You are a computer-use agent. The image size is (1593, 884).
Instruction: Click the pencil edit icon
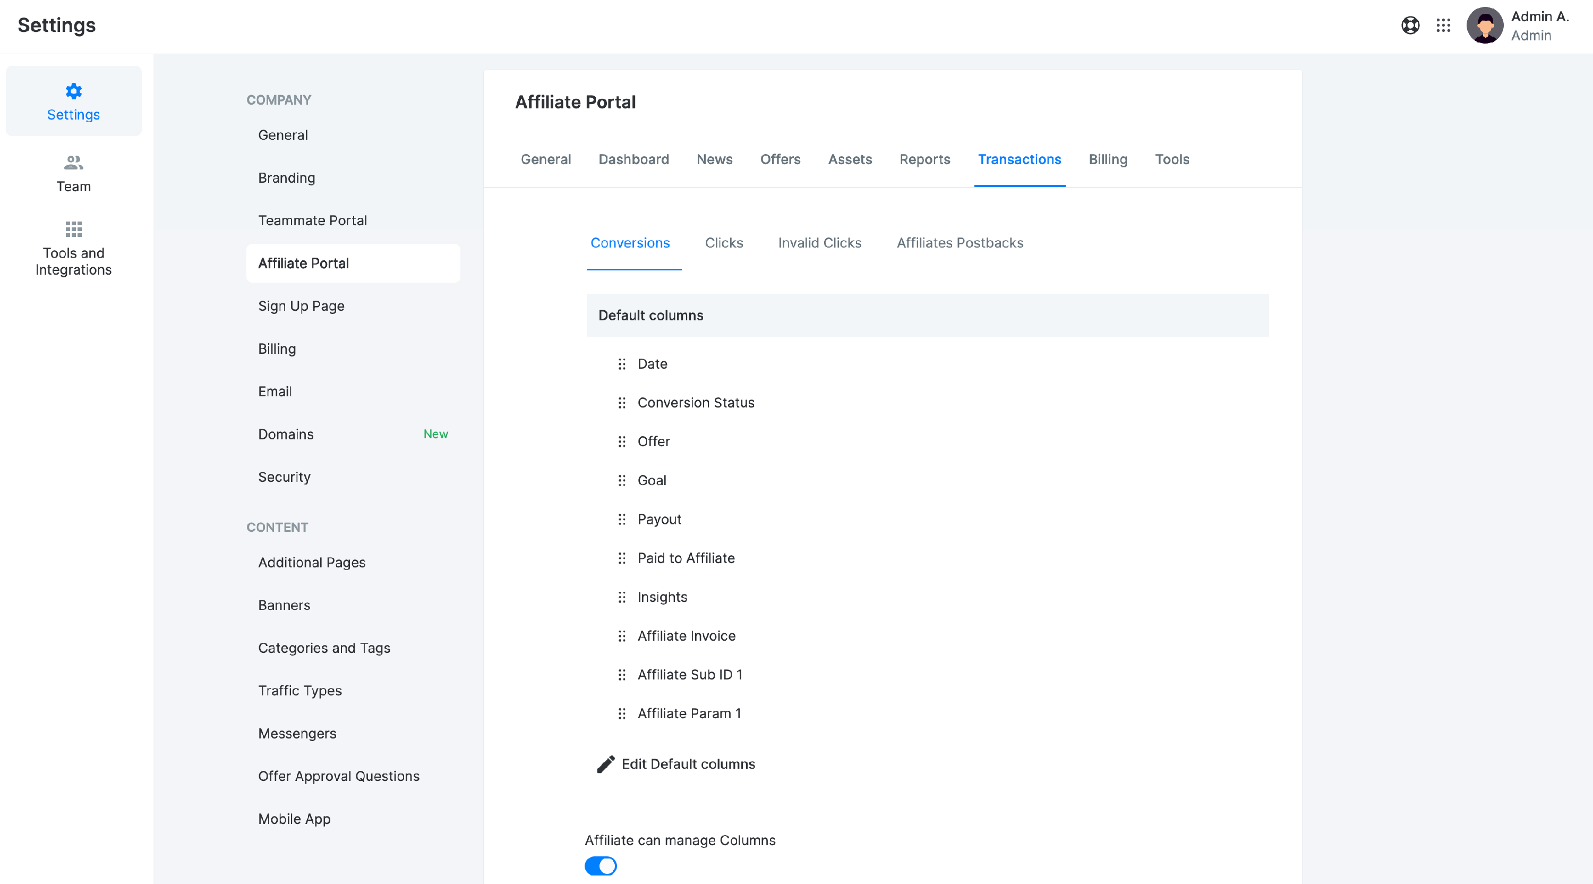pos(605,764)
